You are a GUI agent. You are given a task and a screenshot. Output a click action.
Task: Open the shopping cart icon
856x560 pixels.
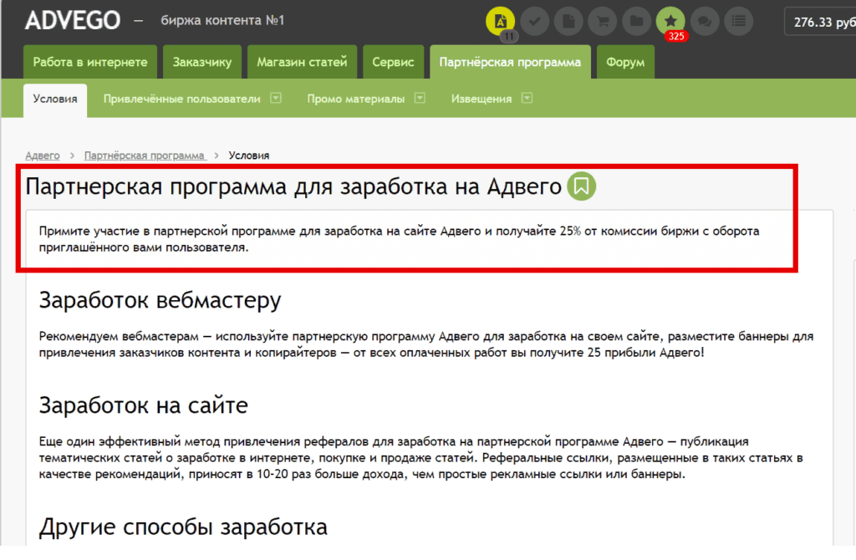click(x=603, y=21)
